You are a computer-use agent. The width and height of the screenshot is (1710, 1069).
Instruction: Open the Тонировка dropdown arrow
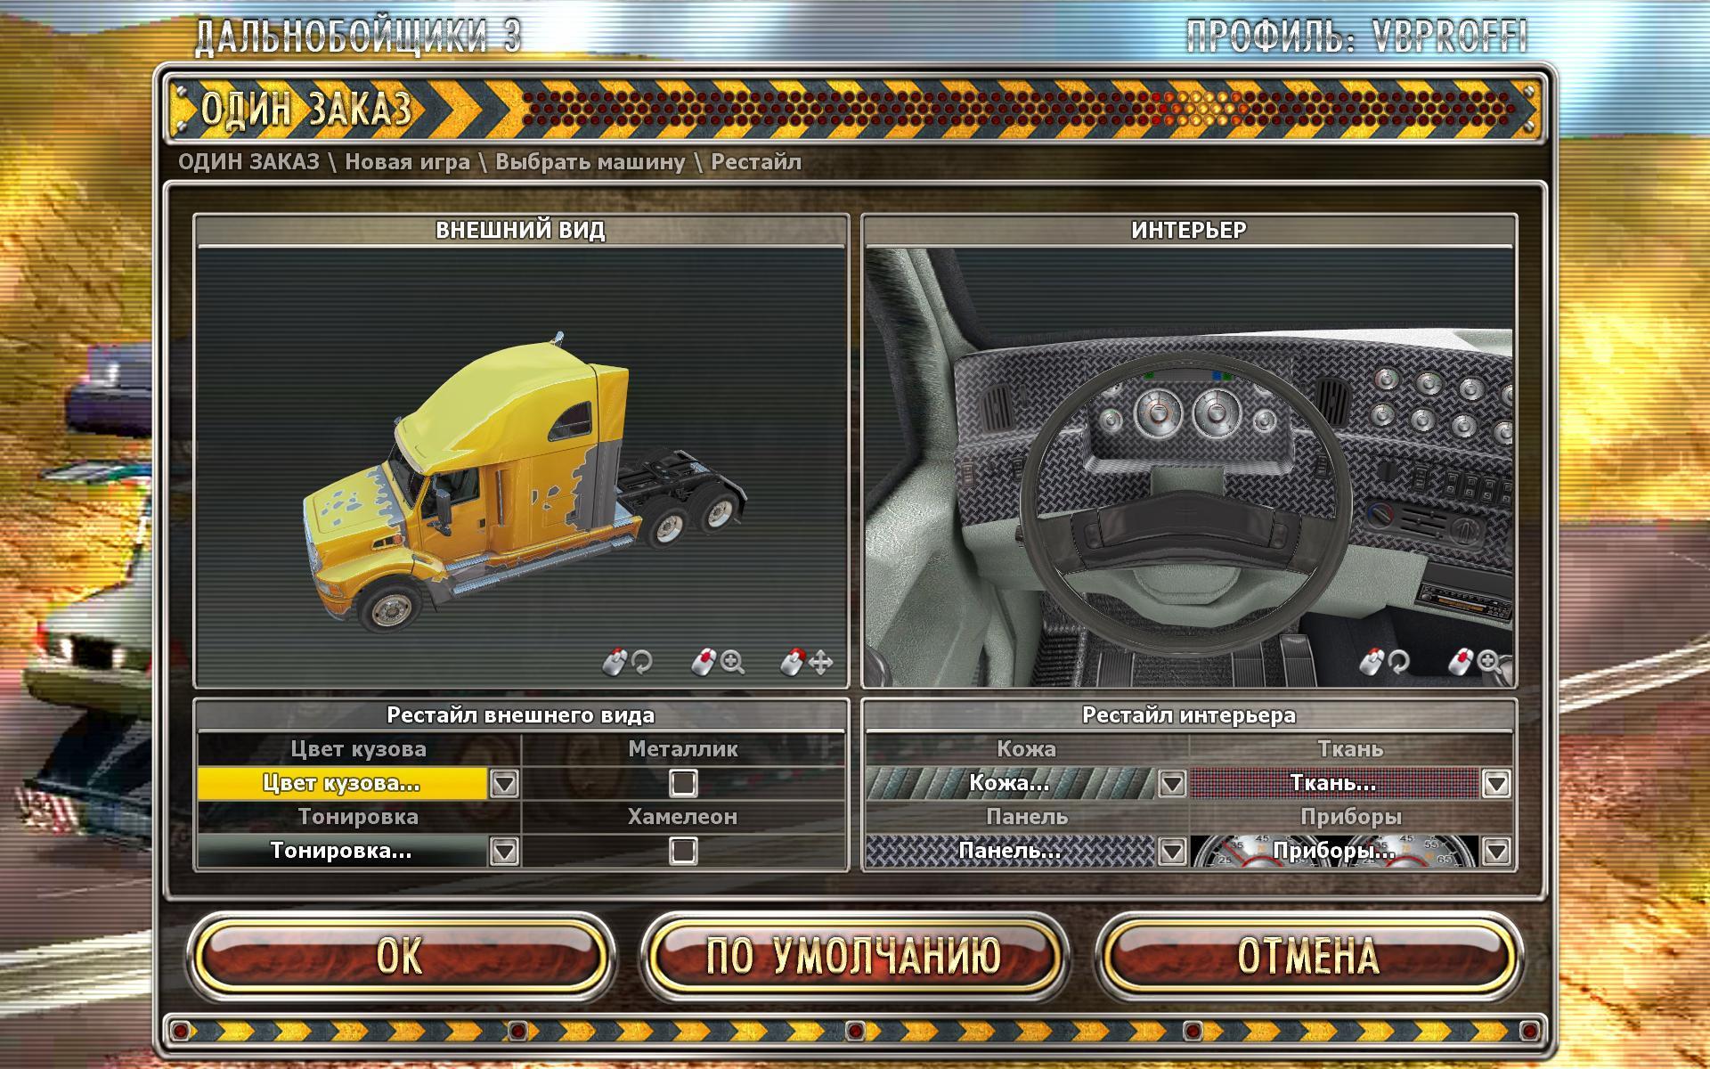pyautogui.click(x=504, y=852)
